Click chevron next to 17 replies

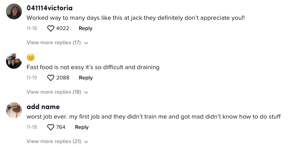click(86, 43)
